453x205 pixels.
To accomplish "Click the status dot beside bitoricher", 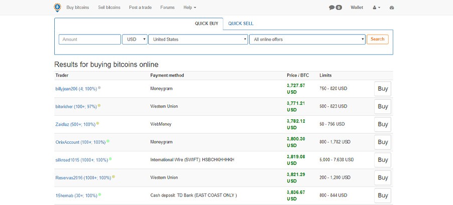I will point(99,106).
